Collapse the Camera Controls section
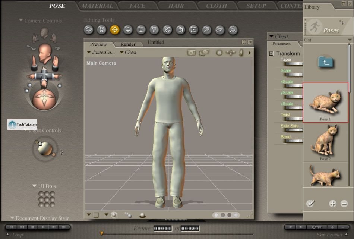This screenshot has width=354, height=239. [x=21, y=20]
